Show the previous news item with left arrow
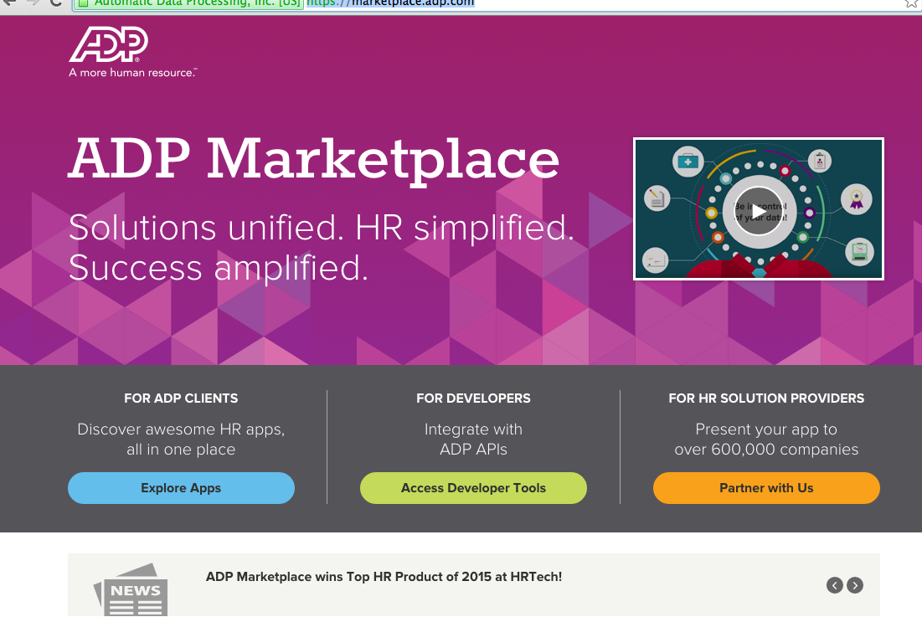922x617 pixels. [x=834, y=585]
